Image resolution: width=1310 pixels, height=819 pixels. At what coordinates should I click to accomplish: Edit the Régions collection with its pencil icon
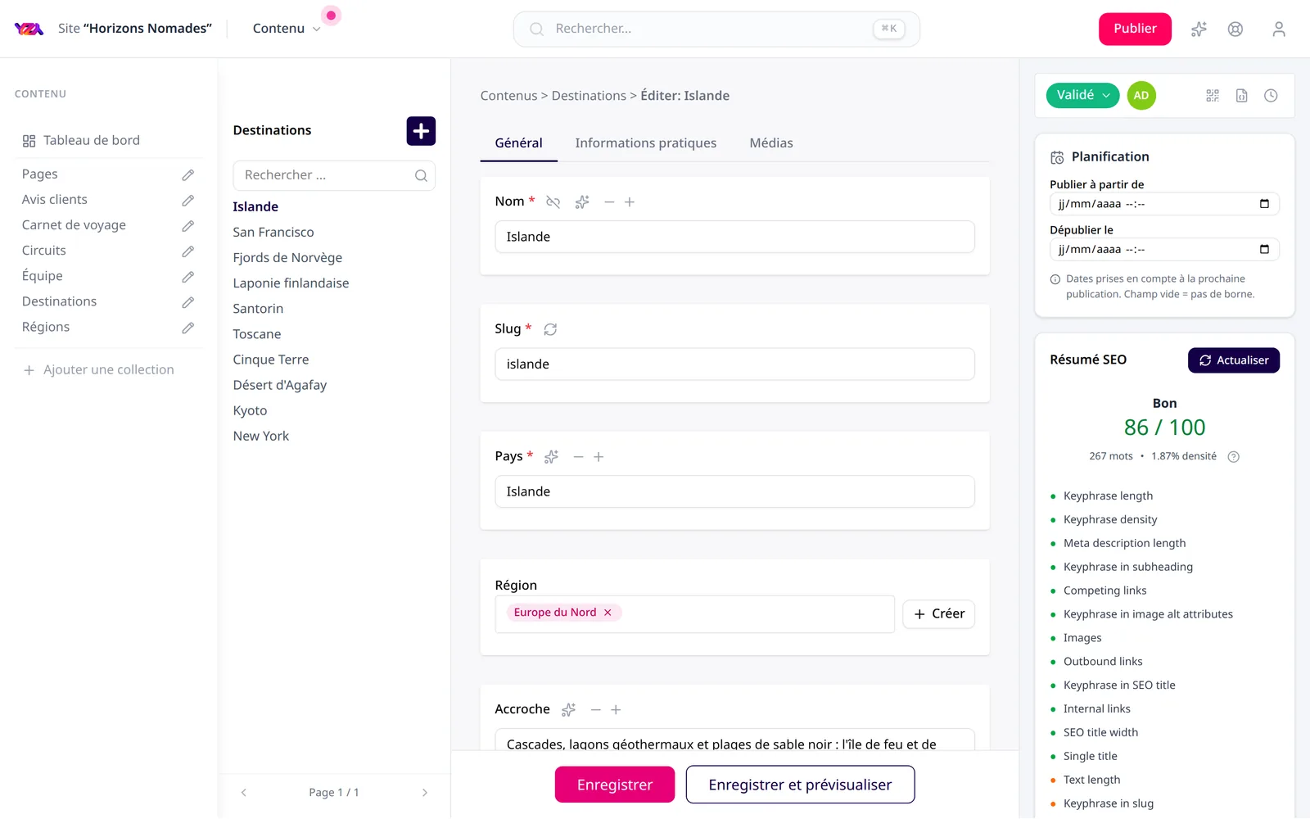click(x=187, y=328)
